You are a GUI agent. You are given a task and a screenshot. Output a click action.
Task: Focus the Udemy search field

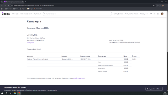pos(77,14)
